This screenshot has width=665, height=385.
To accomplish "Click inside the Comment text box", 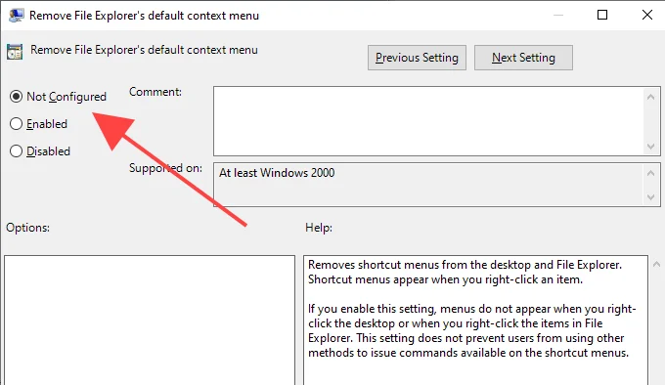I will [x=428, y=121].
